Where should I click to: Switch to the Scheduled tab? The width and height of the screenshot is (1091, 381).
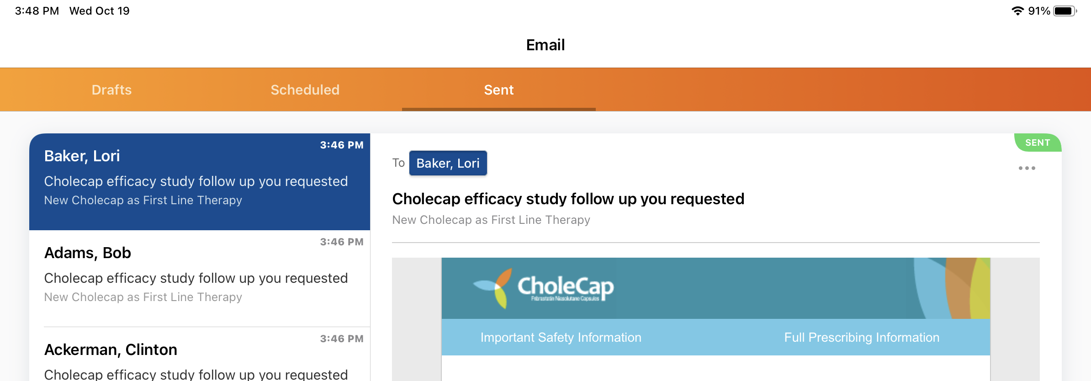pos(305,90)
